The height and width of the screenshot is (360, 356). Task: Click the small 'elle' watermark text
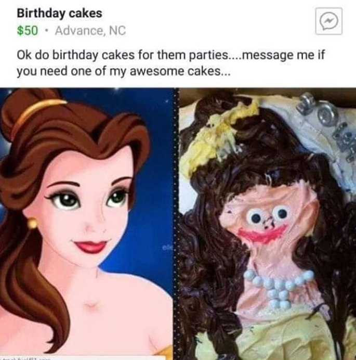[167, 248]
